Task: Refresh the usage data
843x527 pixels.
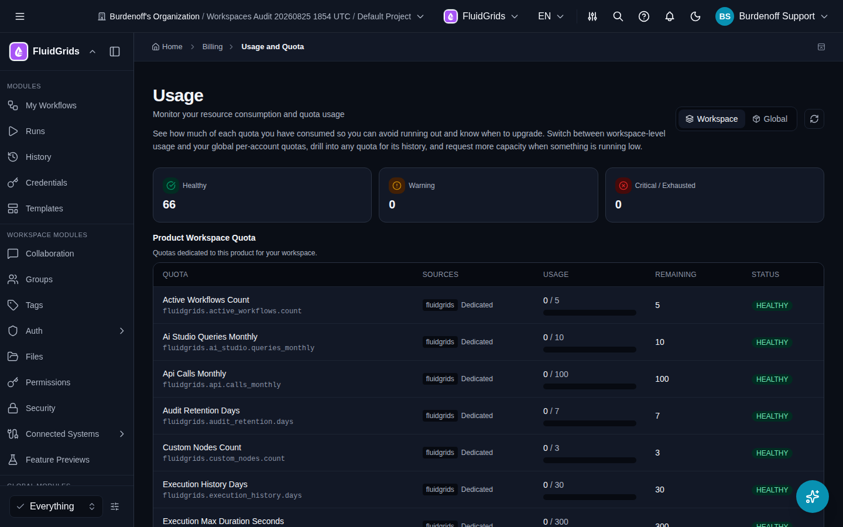Action: click(x=814, y=119)
